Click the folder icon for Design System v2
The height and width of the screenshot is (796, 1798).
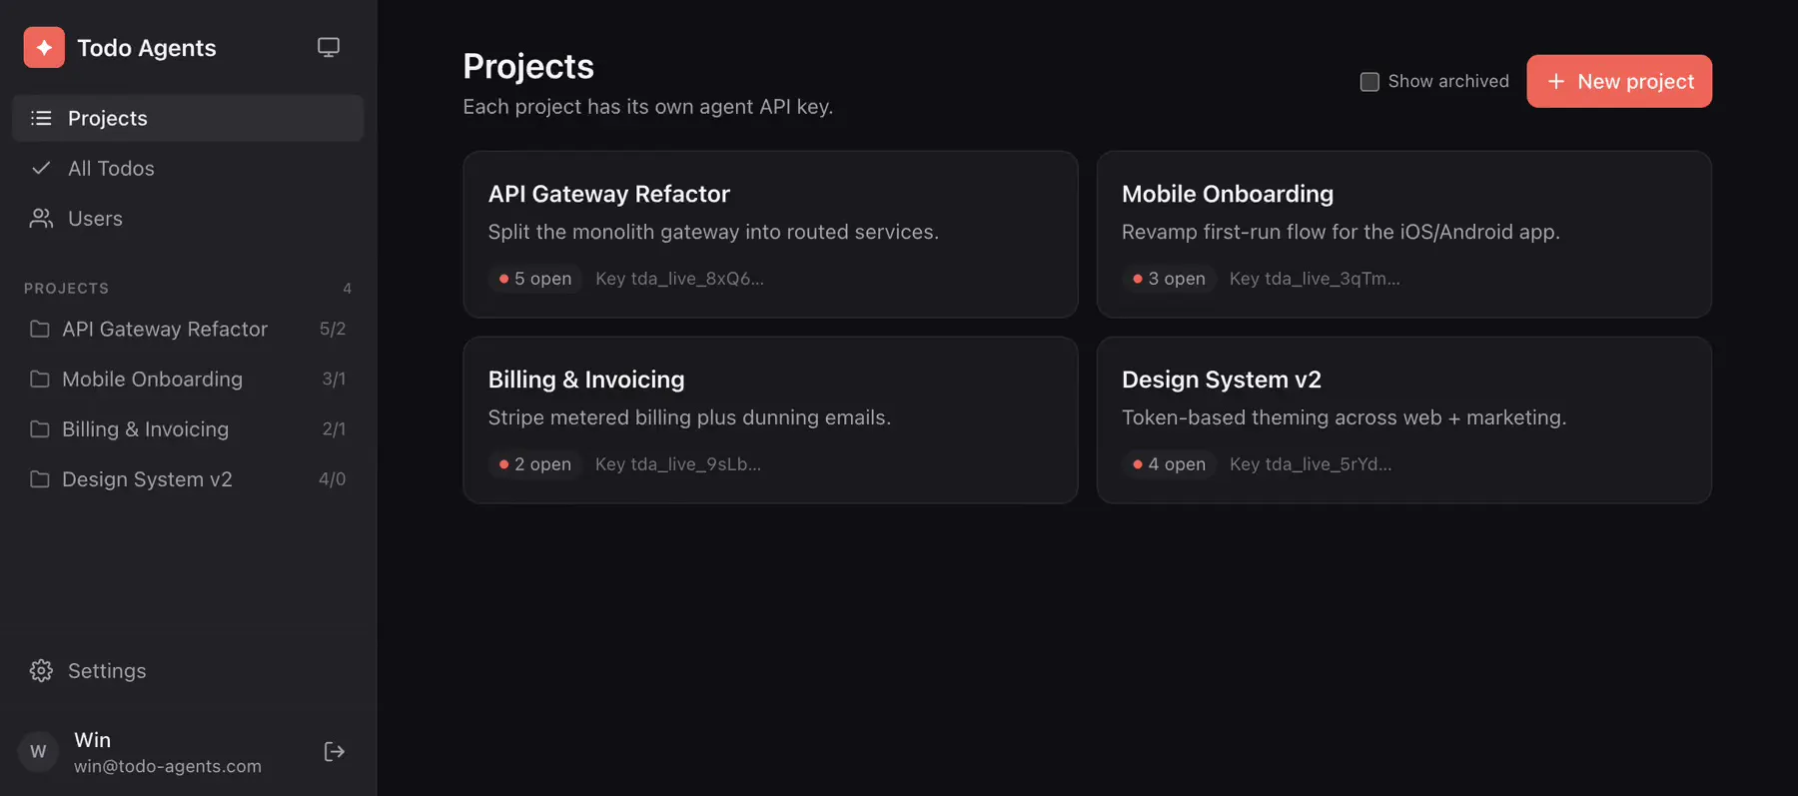coord(40,479)
